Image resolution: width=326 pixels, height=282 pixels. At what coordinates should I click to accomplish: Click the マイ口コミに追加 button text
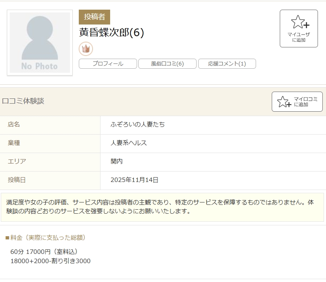(305, 102)
